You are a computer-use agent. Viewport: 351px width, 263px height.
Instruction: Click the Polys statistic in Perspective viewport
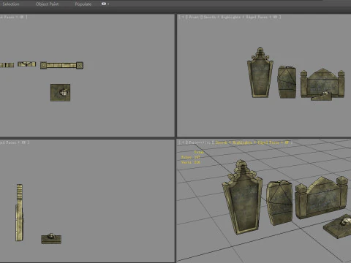(191, 157)
